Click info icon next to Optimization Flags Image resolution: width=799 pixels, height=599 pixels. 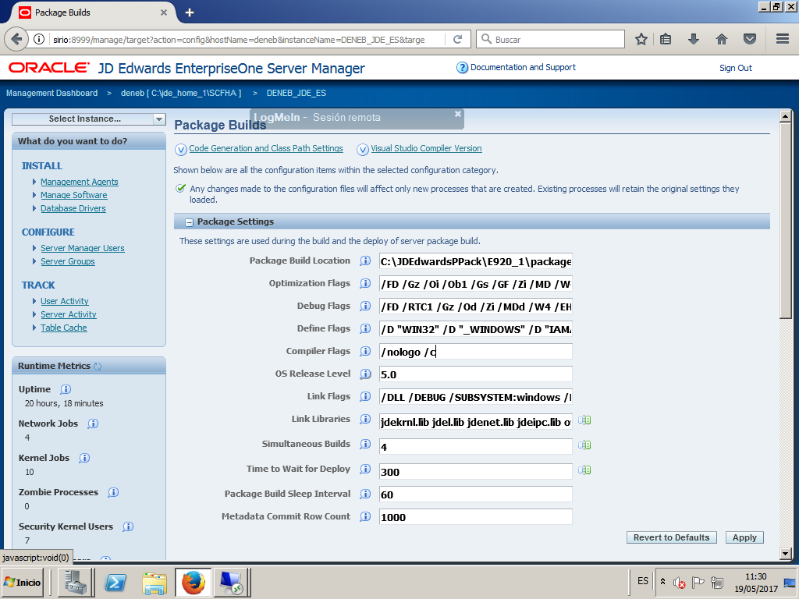[x=365, y=283]
